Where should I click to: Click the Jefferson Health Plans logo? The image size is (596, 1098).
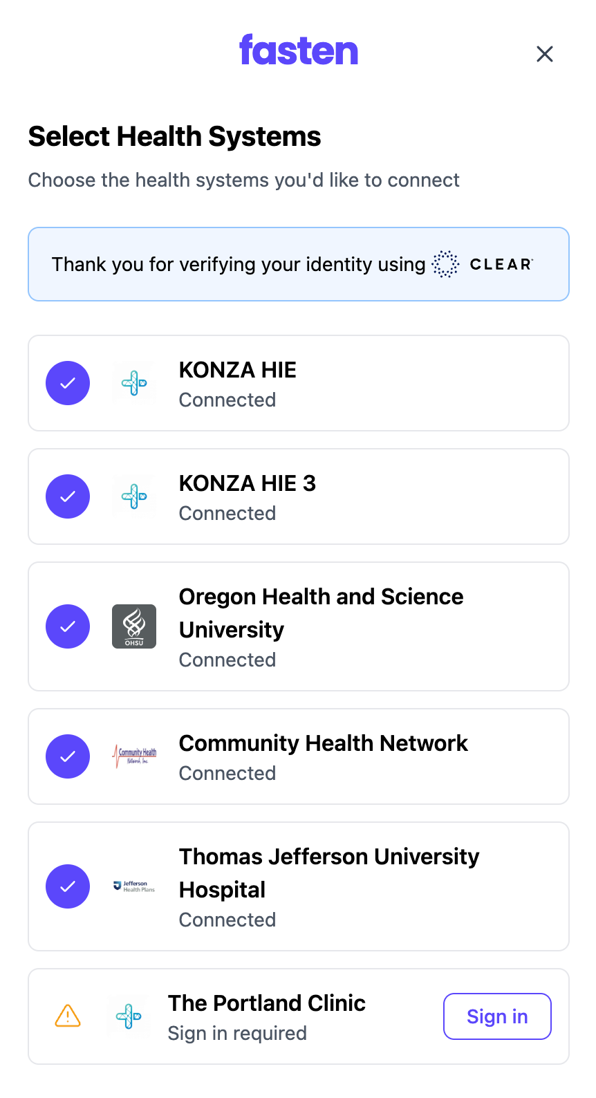(x=134, y=886)
